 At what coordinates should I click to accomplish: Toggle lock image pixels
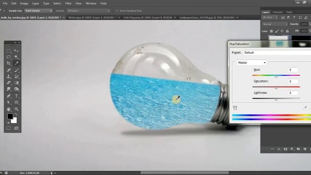[x=276, y=31]
